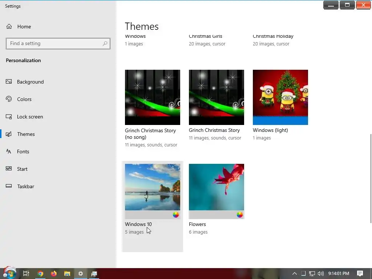Click the Themes page heading

tap(142, 26)
